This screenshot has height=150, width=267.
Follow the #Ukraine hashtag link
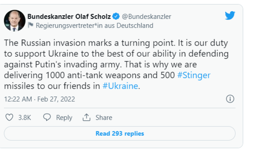coord(120,86)
